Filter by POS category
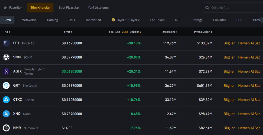This screenshot has height=135, width=263. point(239,20)
